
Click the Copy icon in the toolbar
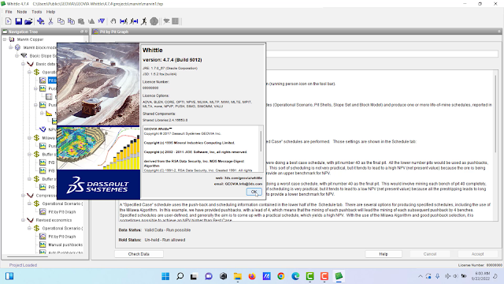click(x=61, y=21)
